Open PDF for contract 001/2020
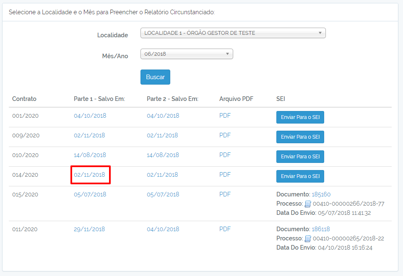403x276 pixels. click(x=225, y=116)
